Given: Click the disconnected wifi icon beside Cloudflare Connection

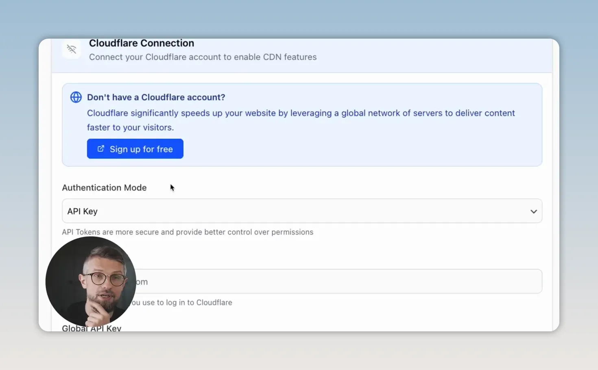Looking at the screenshot, I should point(72,49).
